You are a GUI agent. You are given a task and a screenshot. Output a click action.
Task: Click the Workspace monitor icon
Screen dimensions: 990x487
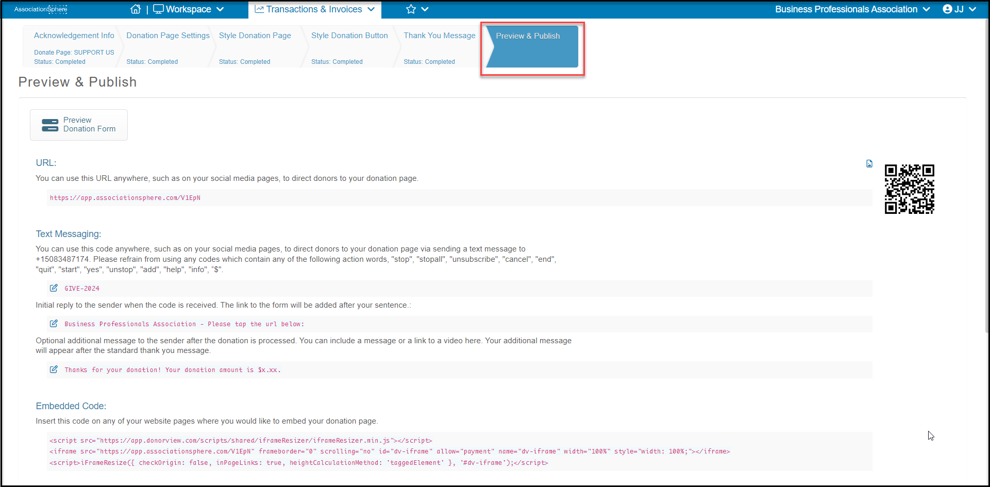tap(158, 9)
